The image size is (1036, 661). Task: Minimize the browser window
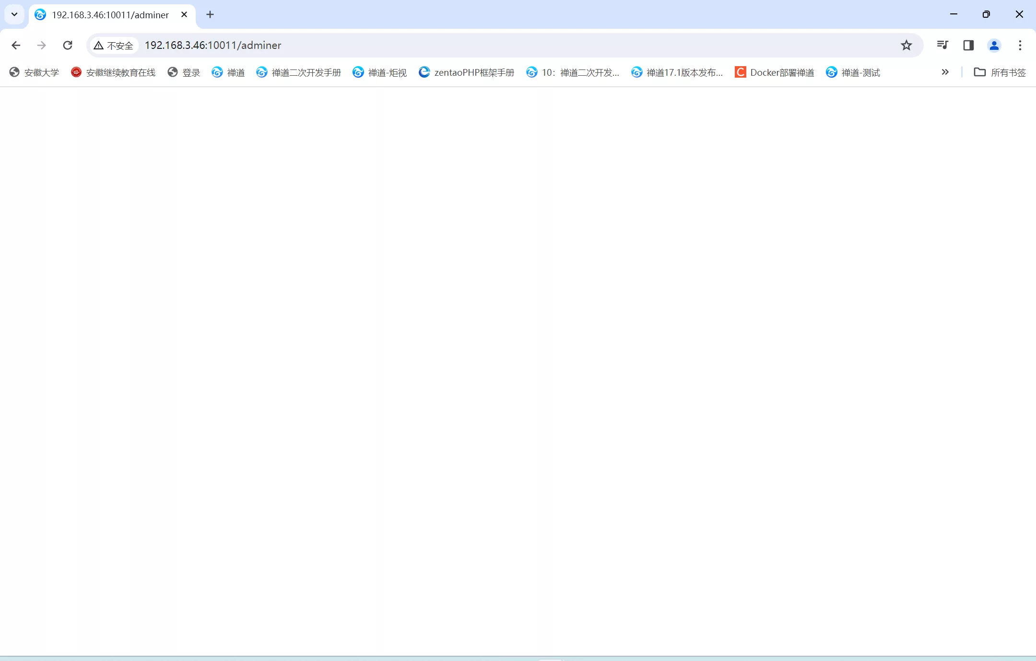click(x=954, y=14)
